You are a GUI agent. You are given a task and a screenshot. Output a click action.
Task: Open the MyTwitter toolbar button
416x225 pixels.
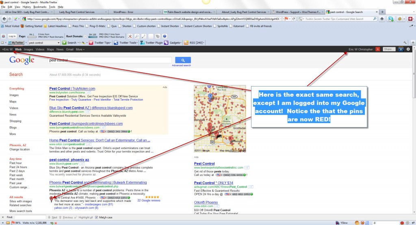16,43
